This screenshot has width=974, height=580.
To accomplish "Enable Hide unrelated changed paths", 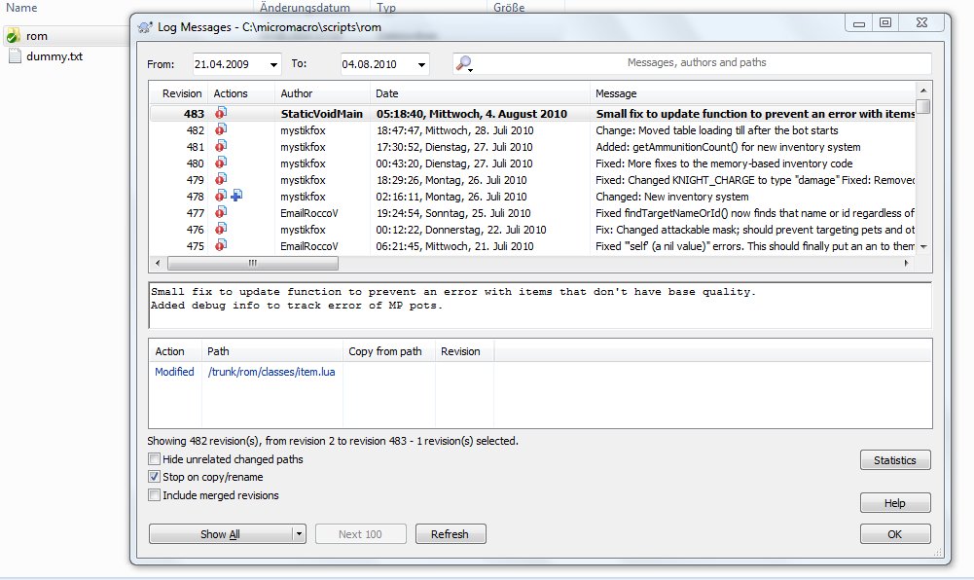I will coord(154,459).
